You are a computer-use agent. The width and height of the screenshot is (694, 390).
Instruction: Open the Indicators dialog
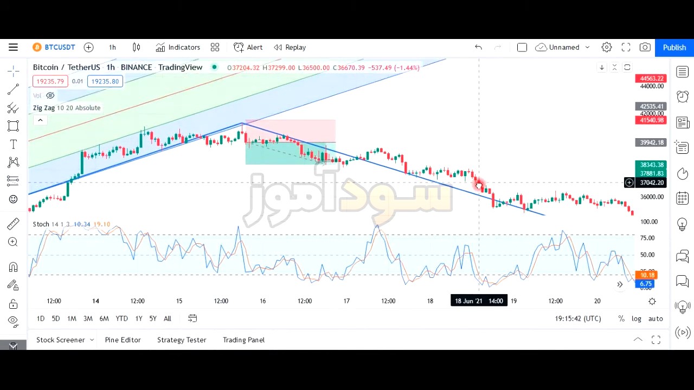click(x=178, y=47)
